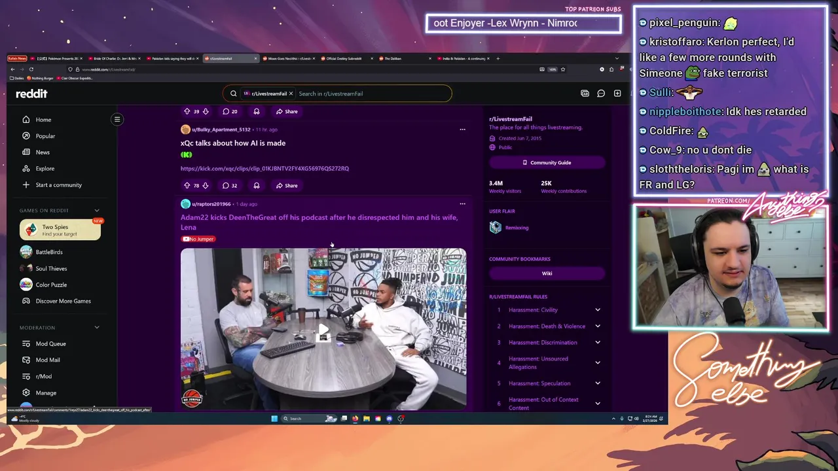Downvote the post with 39 points
838x471 pixels.
coord(206,111)
